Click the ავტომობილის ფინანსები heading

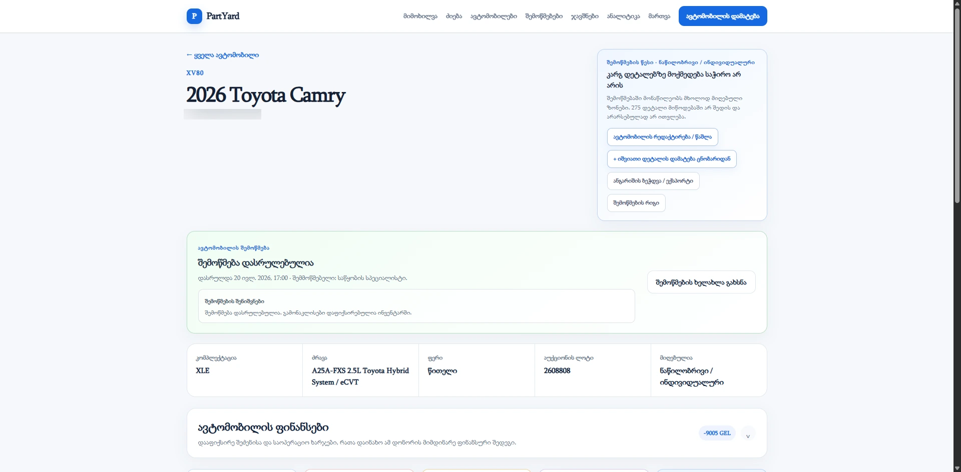point(263,427)
